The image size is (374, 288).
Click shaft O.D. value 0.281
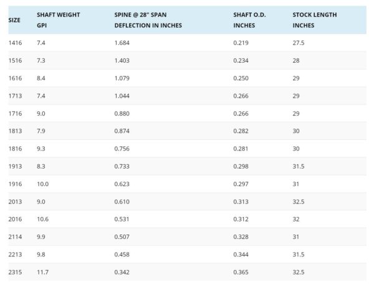[241, 149]
